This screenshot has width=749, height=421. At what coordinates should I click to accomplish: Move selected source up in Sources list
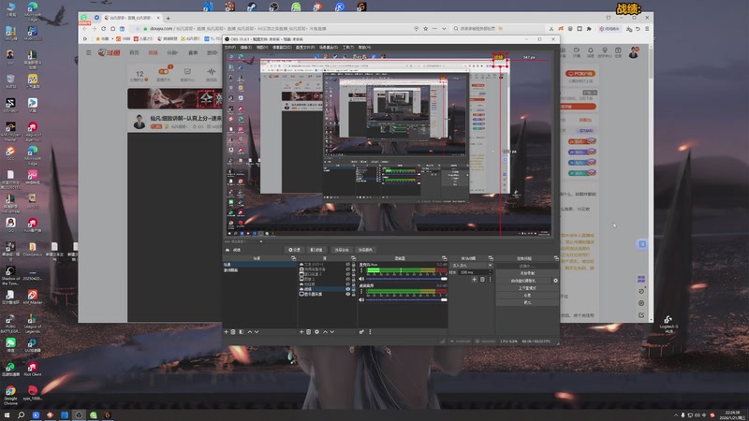pyautogui.click(x=325, y=331)
